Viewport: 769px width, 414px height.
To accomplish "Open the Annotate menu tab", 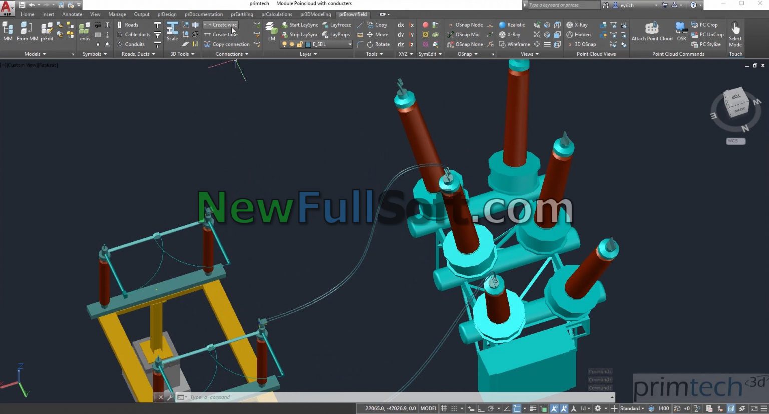I will tap(72, 14).
